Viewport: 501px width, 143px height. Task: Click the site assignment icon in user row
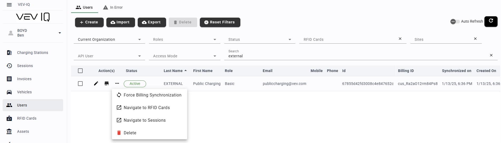tap(107, 84)
